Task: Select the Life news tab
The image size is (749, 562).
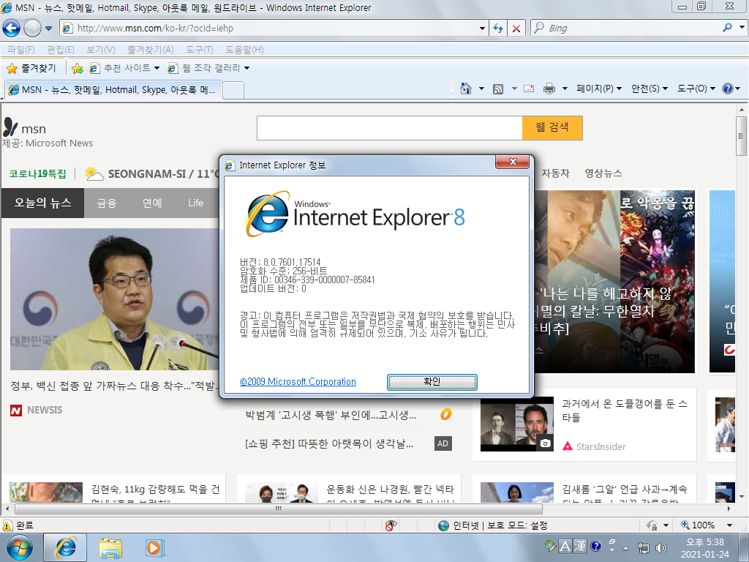Action: (196, 203)
